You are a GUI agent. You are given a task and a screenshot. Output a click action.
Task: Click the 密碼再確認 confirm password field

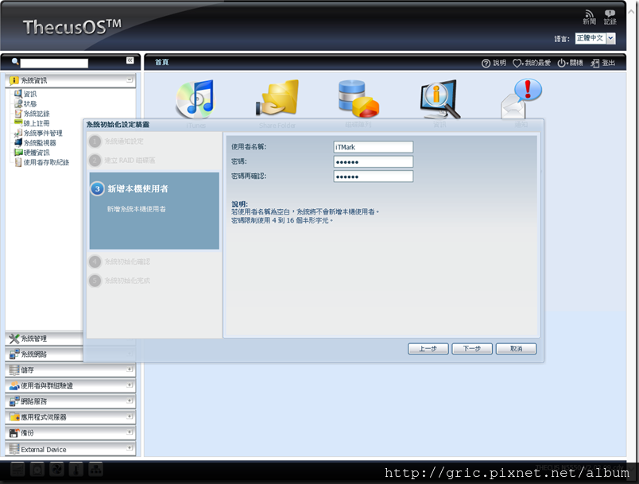point(373,176)
